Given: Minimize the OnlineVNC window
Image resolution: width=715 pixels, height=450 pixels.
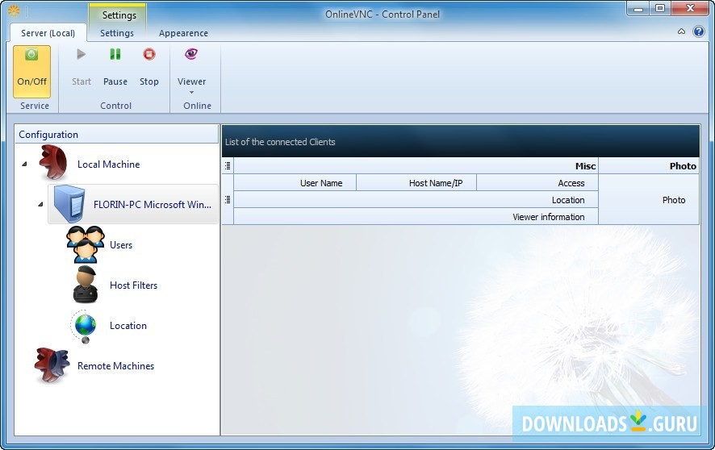Looking at the screenshot, I should click(x=638, y=9).
